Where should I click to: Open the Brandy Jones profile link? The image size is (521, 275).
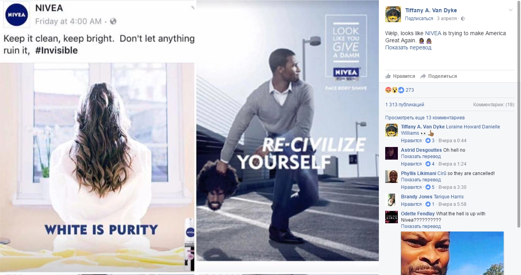[x=416, y=197]
